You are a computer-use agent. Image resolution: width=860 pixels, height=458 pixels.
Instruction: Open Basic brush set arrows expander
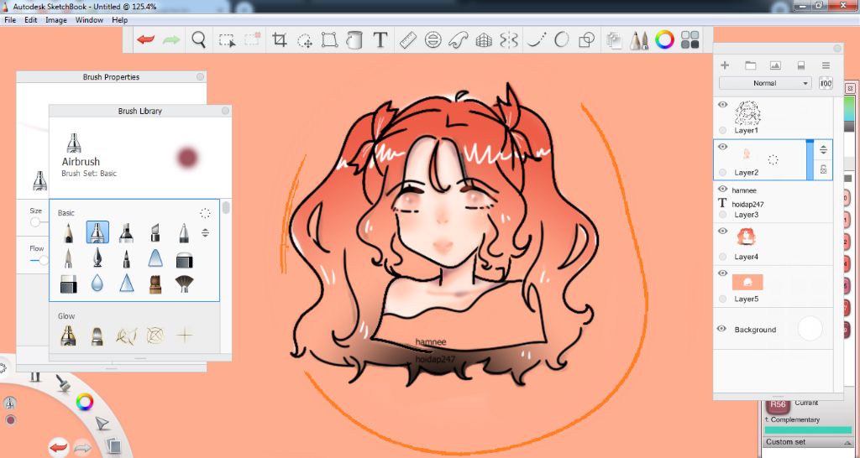[x=205, y=233]
